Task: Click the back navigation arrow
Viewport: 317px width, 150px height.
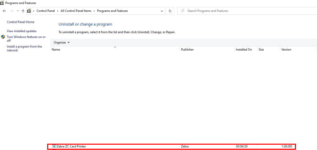Action: click(4, 11)
